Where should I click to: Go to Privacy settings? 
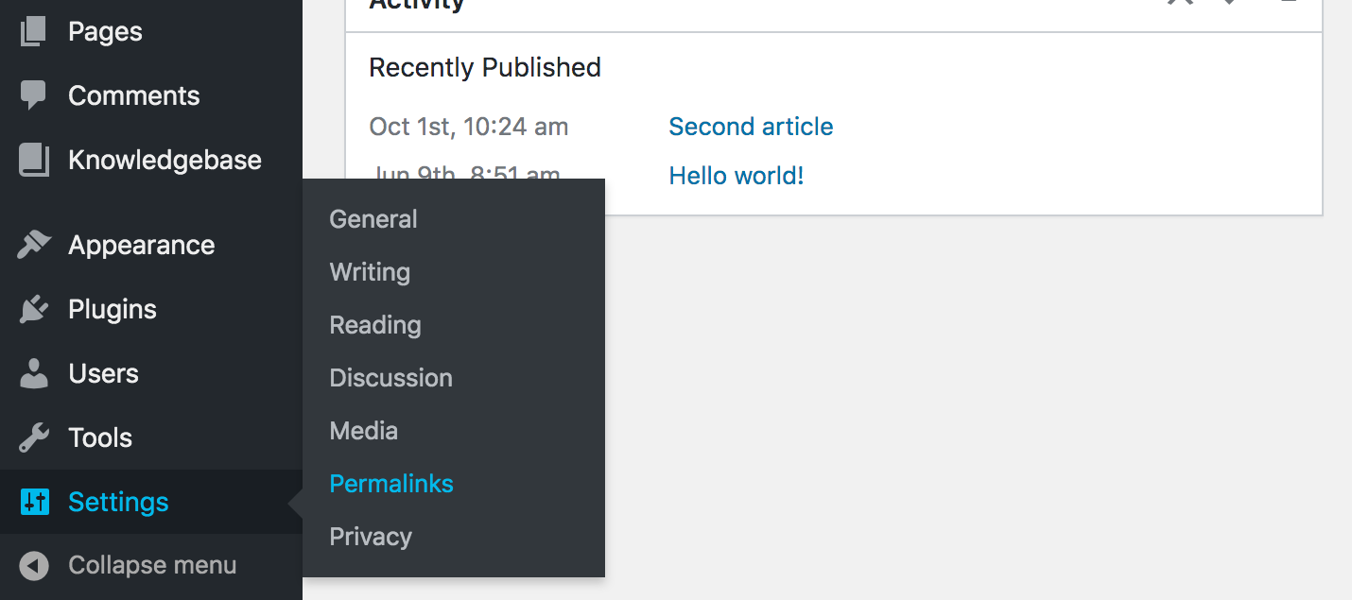click(x=371, y=537)
